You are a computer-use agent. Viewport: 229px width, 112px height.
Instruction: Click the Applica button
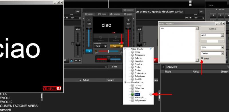[x=212, y=29]
